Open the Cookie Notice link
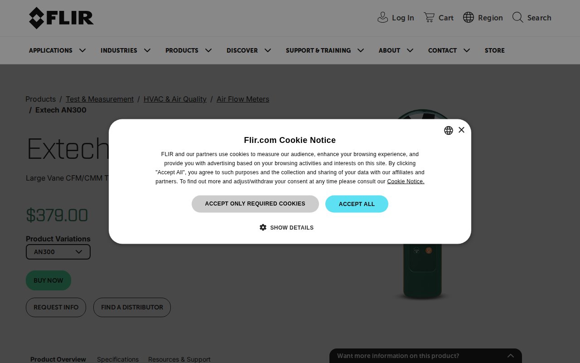The image size is (580, 363). tap(406, 181)
